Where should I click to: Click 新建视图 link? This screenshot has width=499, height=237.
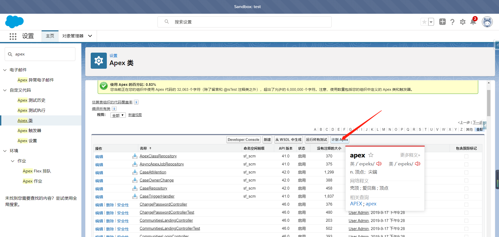coord(135,115)
